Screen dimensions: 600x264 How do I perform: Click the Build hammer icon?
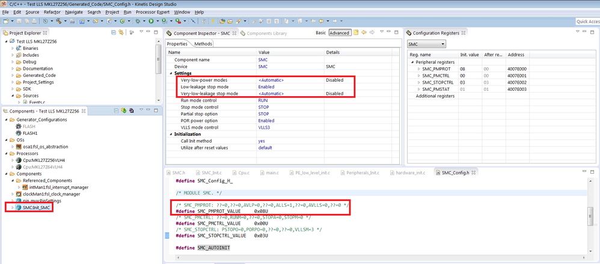(58, 21)
